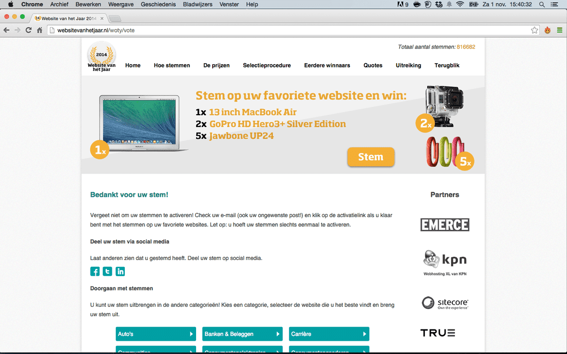Click the address bar URL field

283,30
